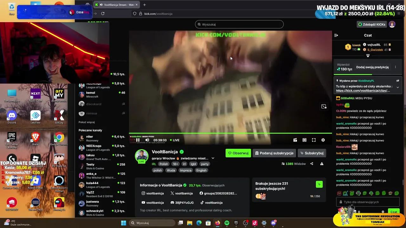The image size is (406, 228).
Task: Open Spotify from the taskbar
Action: pos(227,223)
